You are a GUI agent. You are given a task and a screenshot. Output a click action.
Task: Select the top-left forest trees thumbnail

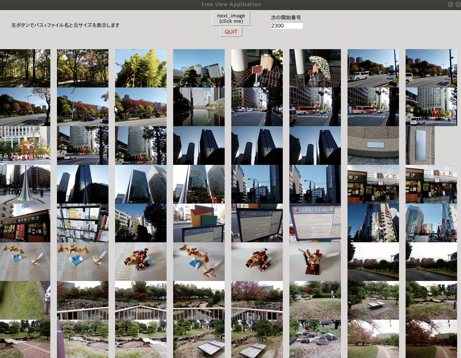(x=25, y=68)
